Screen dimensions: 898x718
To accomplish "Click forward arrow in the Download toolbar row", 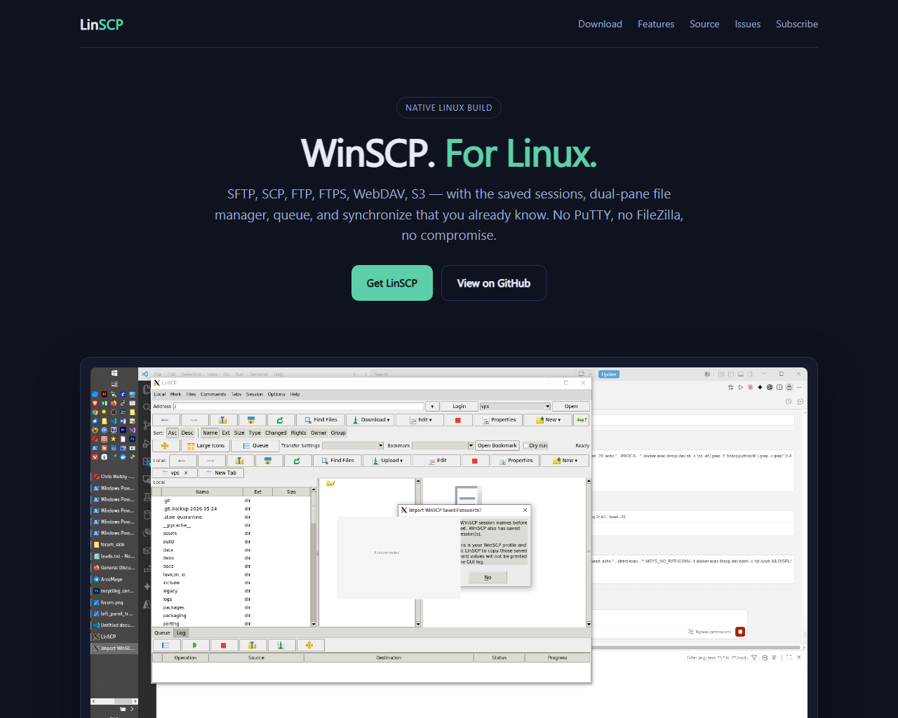I will point(194,420).
